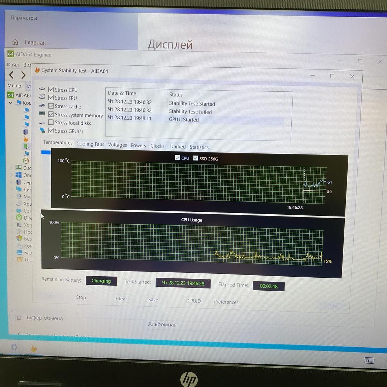Viewport: 387px width, 387px height.
Task: Expand the Сер tree node arrow
Action: (11, 182)
